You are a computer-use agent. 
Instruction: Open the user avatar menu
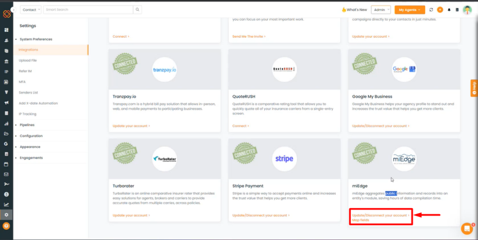point(467,10)
